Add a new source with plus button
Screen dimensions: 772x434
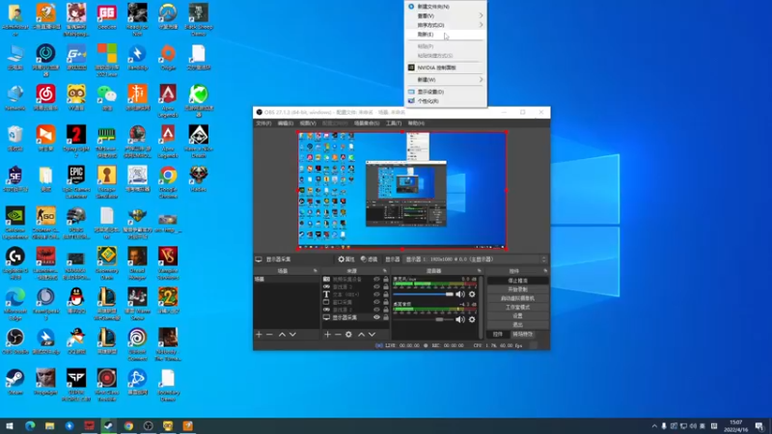point(327,335)
